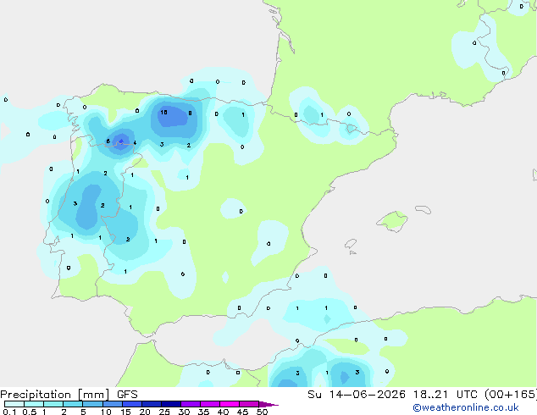Image resolution: width=537 pixels, height=415 pixels.
Task: Click the "50" legend scale label
Action: 262,412
